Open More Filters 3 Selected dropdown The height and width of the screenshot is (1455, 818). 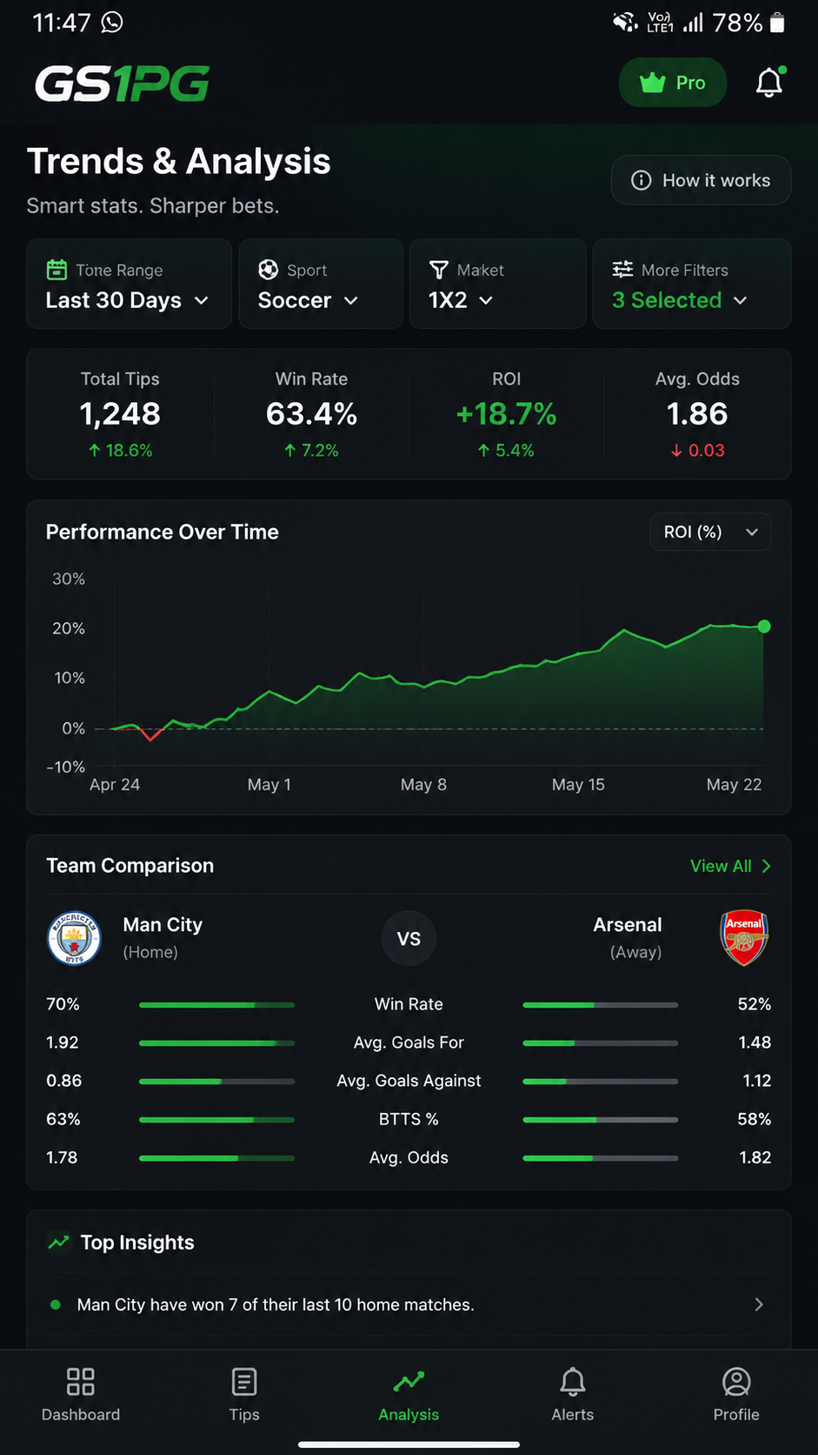[692, 284]
